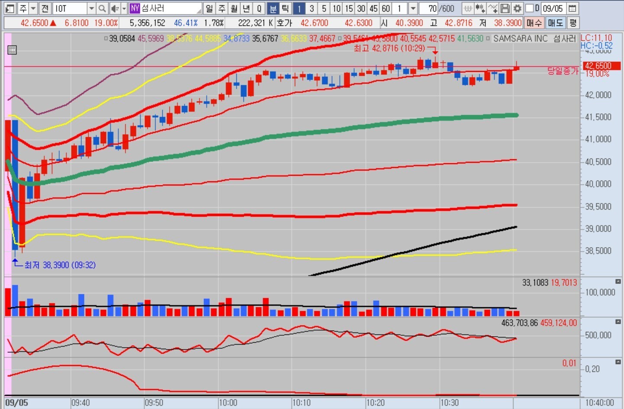
Task: Click the 최저 38.3900 (09:32) low label
Action: click(60, 265)
